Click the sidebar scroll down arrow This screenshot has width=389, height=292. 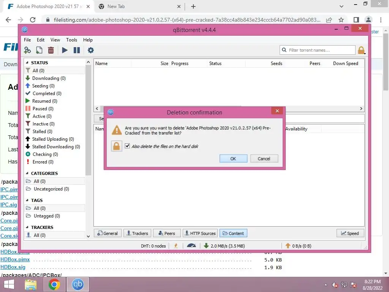click(88, 236)
